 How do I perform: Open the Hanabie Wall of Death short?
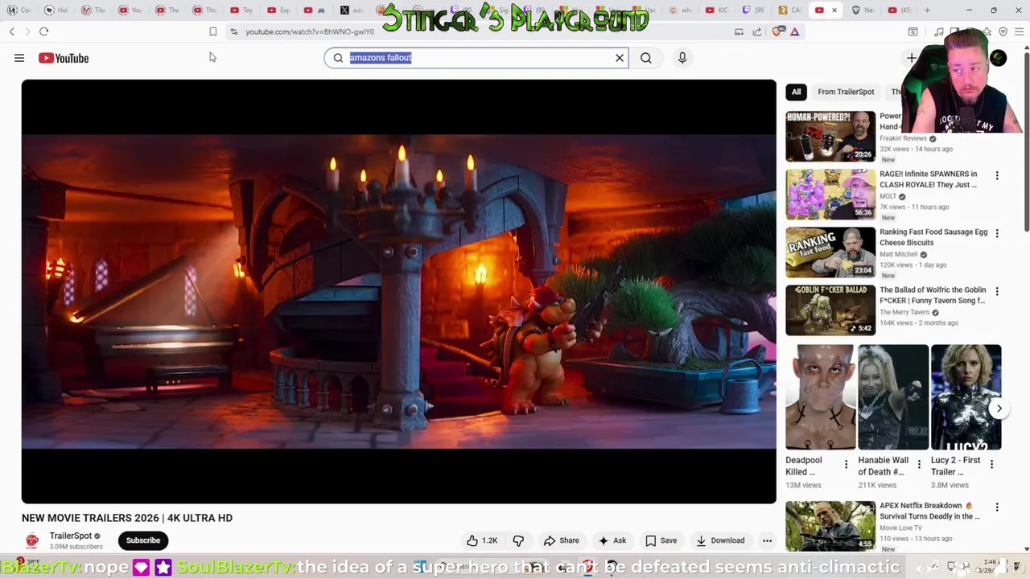892,397
